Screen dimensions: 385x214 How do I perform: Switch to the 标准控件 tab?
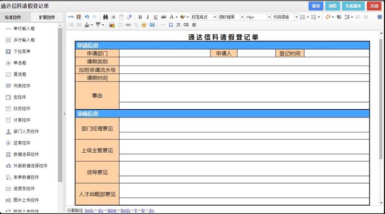click(14, 17)
